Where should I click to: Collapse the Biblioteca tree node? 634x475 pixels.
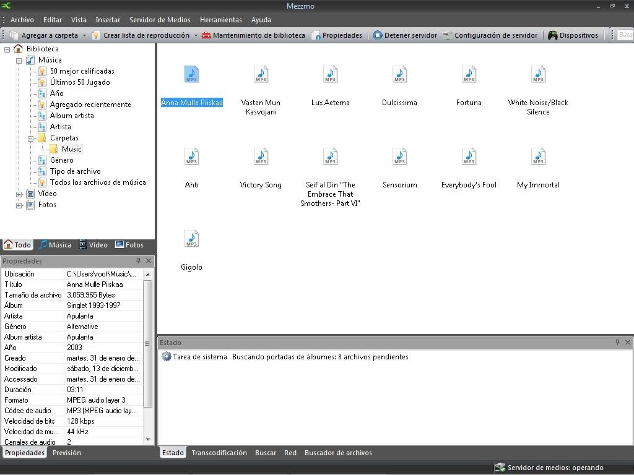click(7, 49)
